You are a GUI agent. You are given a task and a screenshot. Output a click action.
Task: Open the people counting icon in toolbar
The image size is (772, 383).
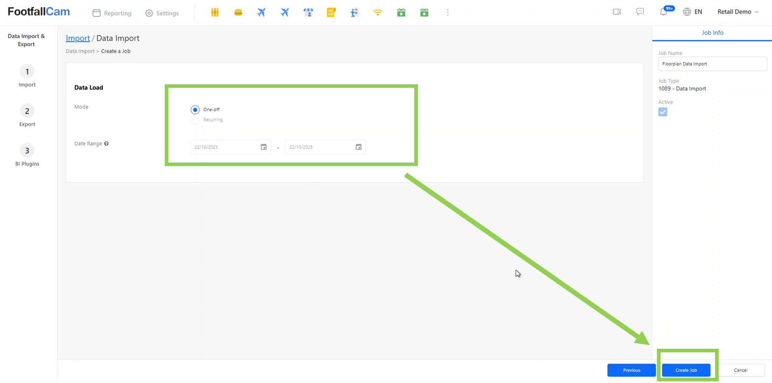coord(215,12)
